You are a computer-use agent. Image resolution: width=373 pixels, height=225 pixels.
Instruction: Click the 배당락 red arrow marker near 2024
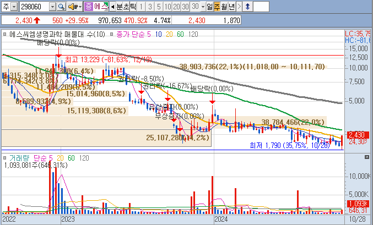tap(213, 98)
